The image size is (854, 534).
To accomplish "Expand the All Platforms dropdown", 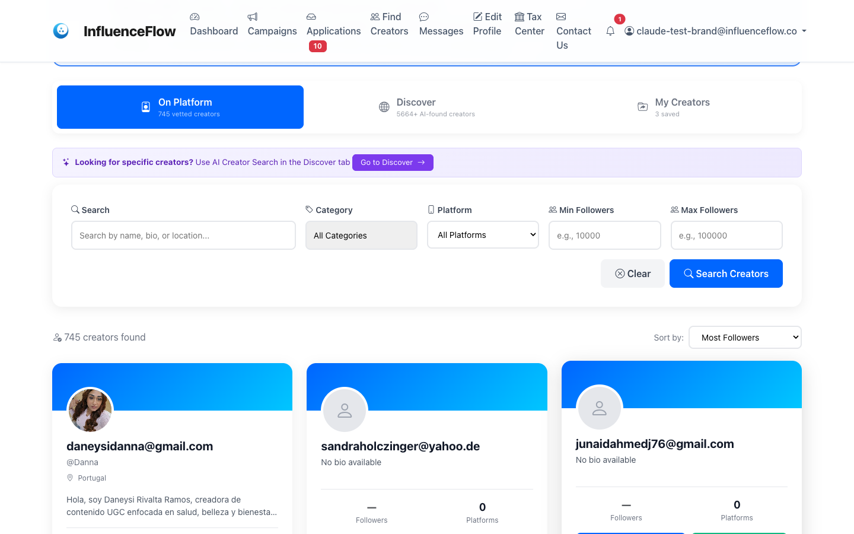I will pyautogui.click(x=483, y=235).
